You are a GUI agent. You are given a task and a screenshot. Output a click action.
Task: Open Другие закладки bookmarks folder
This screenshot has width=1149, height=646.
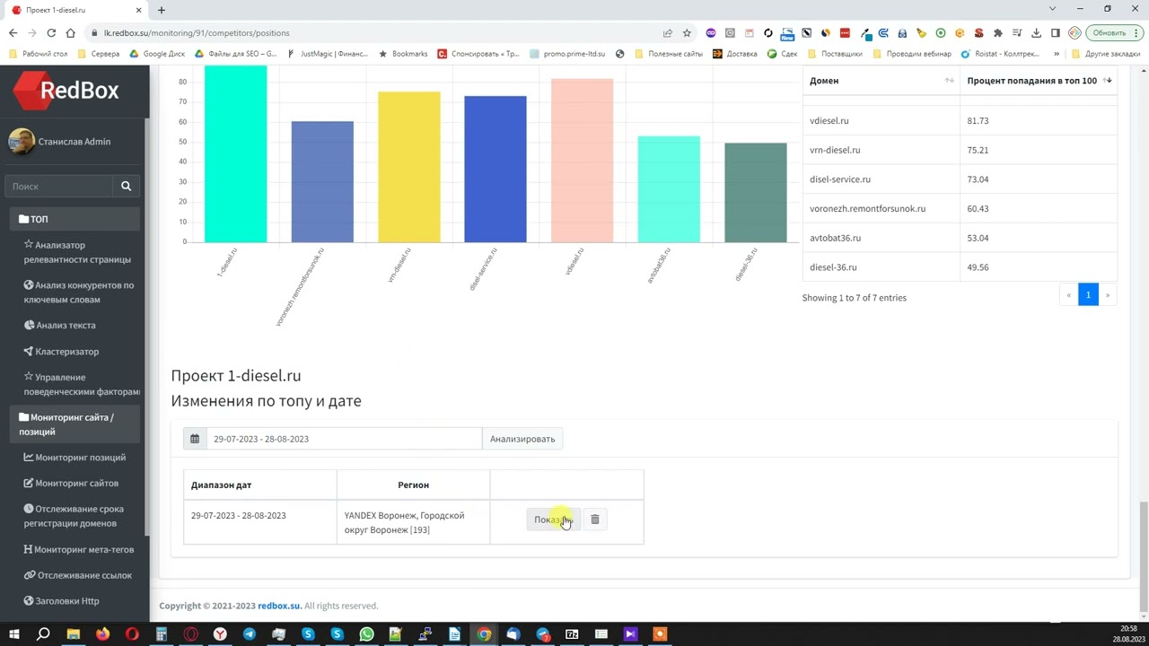pyautogui.click(x=1105, y=54)
